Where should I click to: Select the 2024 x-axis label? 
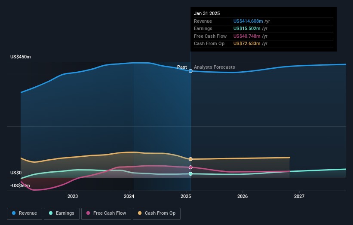click(129, 197)
